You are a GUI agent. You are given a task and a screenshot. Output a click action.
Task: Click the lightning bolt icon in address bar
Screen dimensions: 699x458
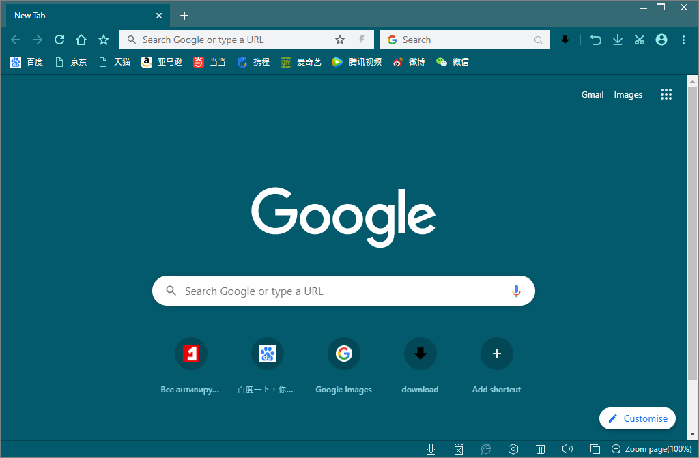click(362, 40)
